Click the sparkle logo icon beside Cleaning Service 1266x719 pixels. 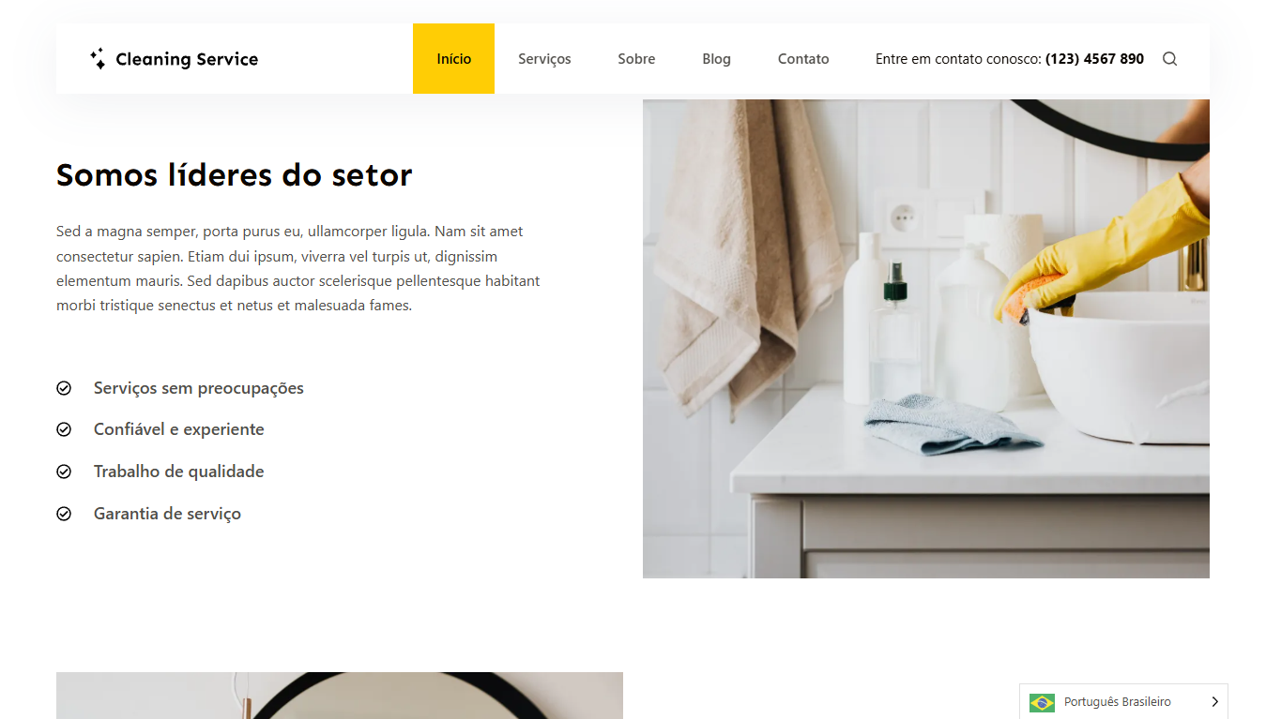pyautogui.click(x=98, y=59)
